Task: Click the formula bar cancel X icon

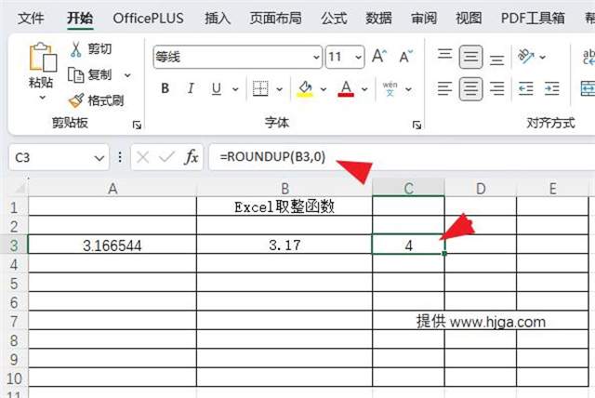Action: [142, 157]
